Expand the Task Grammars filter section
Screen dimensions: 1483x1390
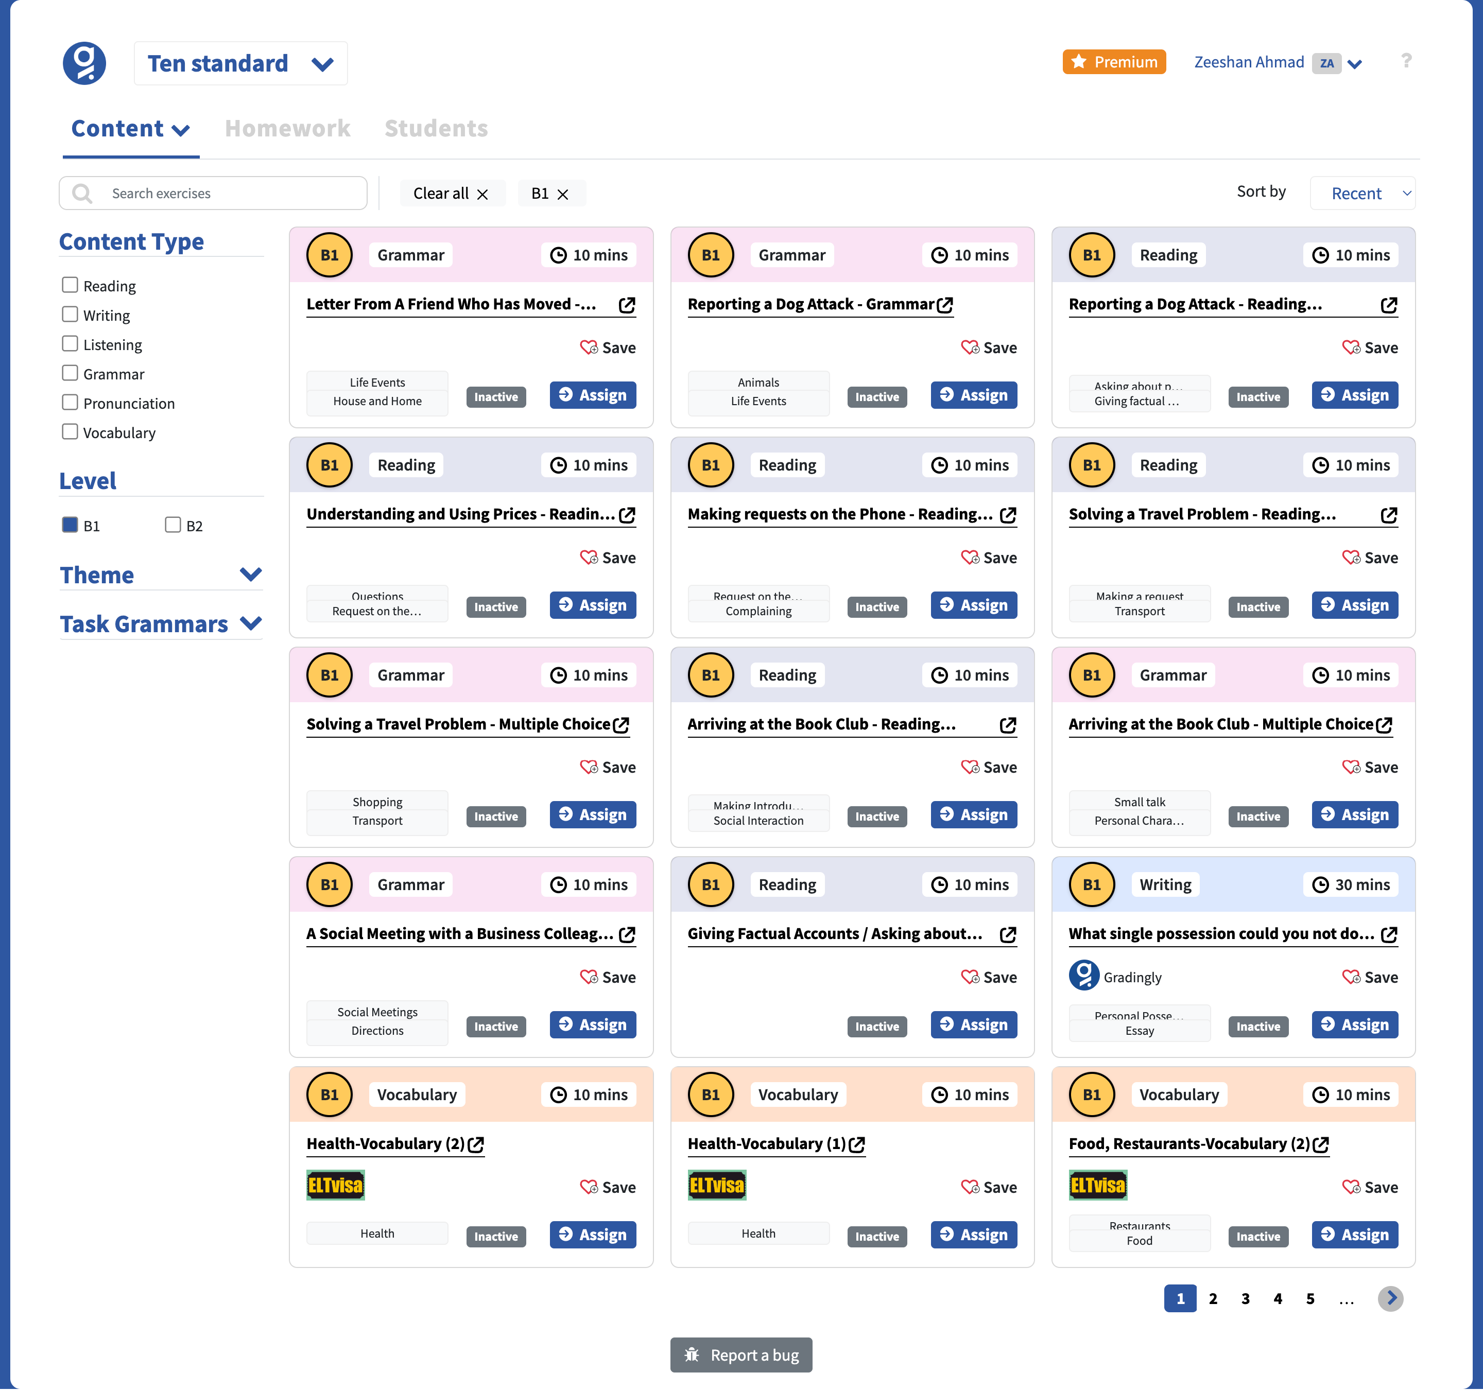point(251,623)
